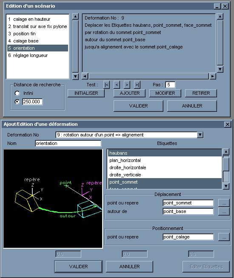This screenshot has height=278, width=234.
Task: Open browse button beside point_sommet field
Action: (224, 203)
